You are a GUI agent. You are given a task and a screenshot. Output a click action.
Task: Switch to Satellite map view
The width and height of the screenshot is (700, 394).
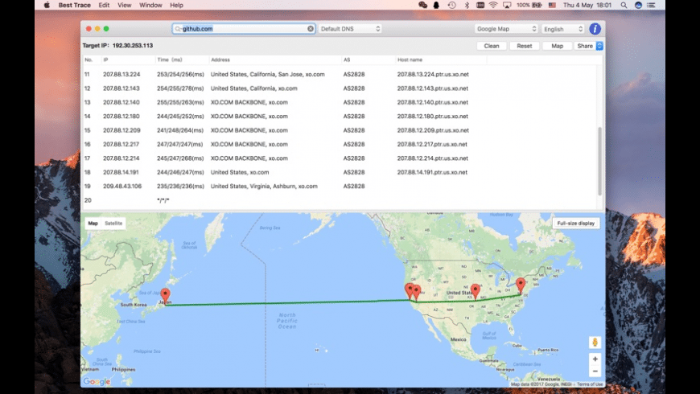click(x=113, y=223)
